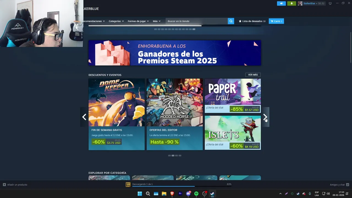352x198 pixels.
Task: Switch Steam to Big Picture mode
Action: pos(330,3)
